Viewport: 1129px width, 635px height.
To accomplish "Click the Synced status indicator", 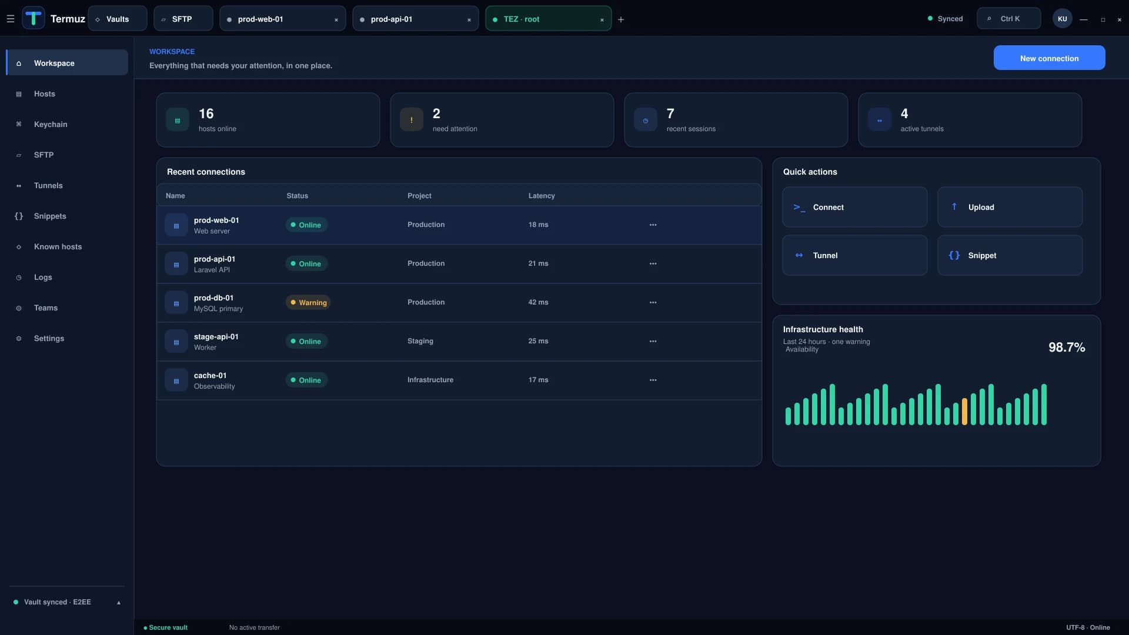I will tap(945, 19).
